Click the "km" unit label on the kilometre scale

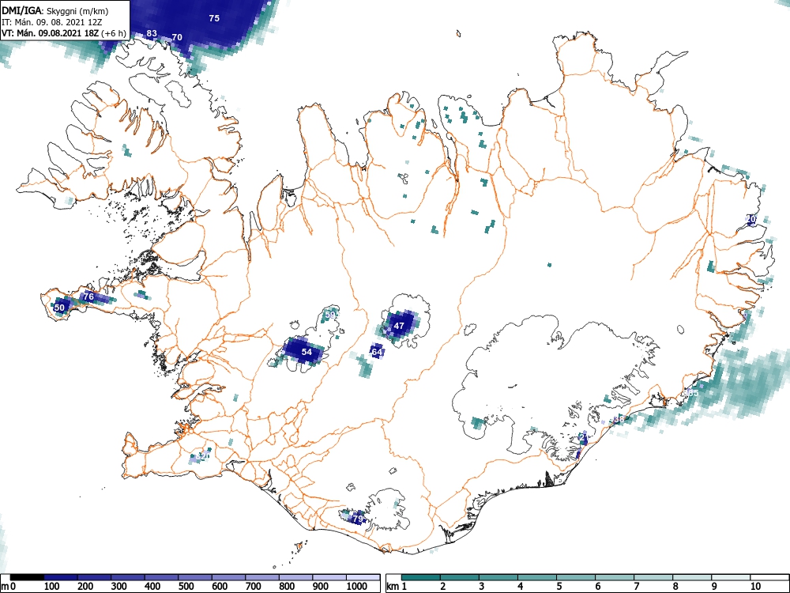pyautogui.click(x=393, y=586)
